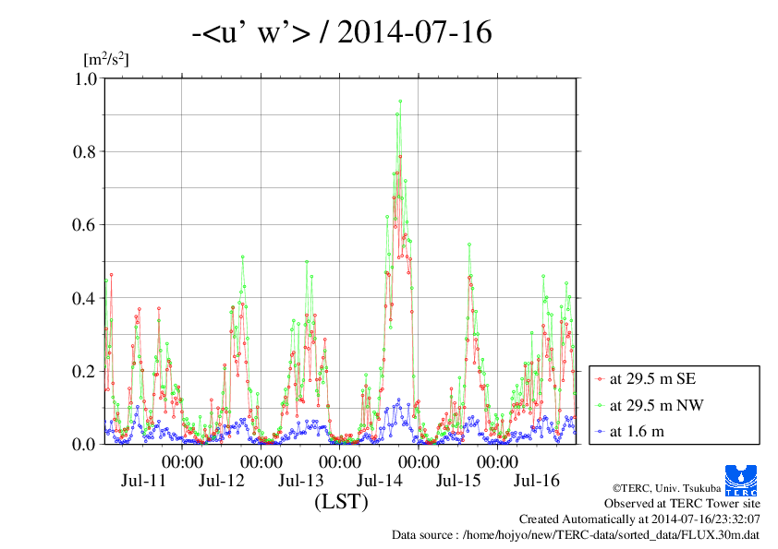The height and width of the screenshot is (549, 778).
Task: Select the chart title '-<u' w'> / 2014-07-16'
Action: [x=342, y=32]
